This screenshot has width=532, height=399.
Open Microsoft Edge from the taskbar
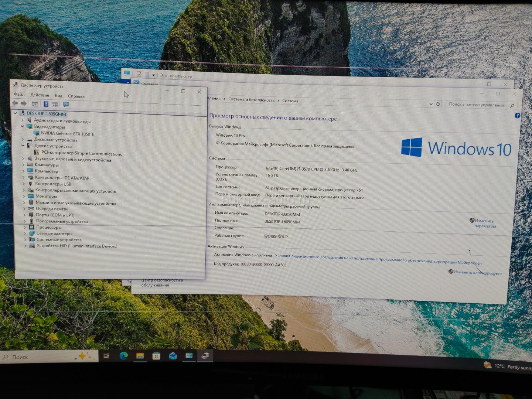[123, 356]
